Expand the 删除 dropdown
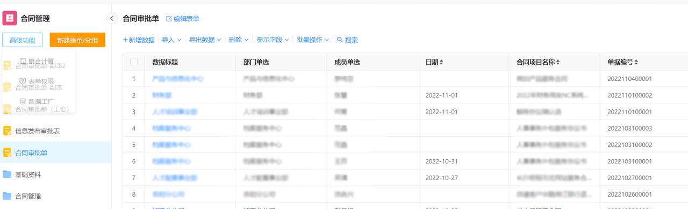 coord(239,40)
